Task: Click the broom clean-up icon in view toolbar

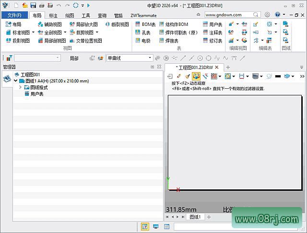Action: click(x=188, y=76)
